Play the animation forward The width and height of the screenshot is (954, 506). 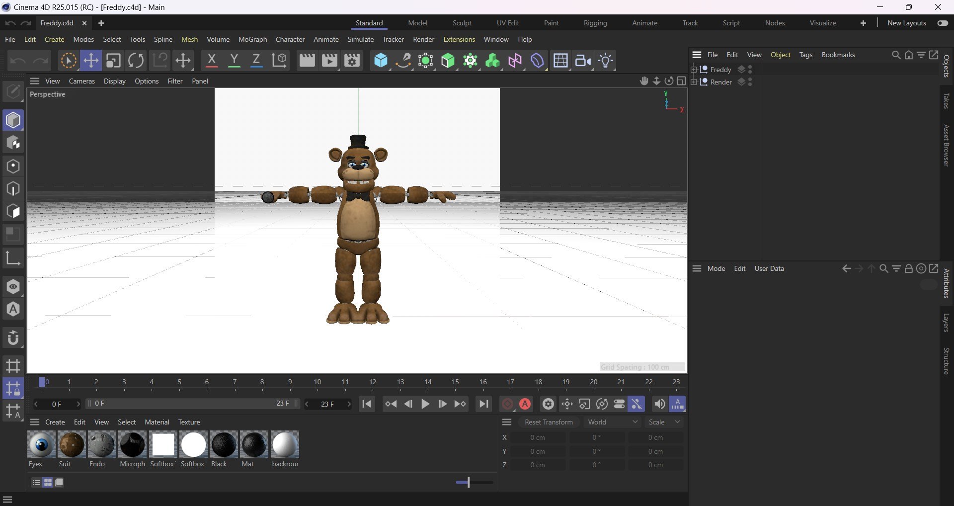[425, 404]
